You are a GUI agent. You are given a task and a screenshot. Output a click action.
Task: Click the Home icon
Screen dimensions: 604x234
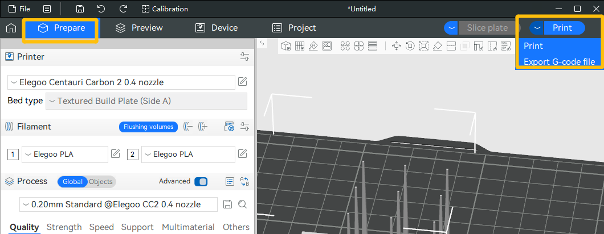[11, 28]
